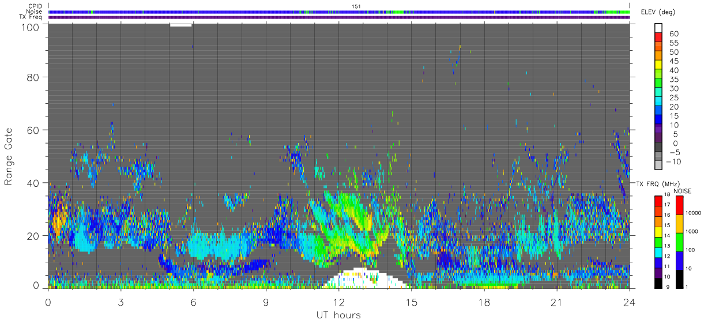Click the 100 tick label on NOISE legend
Viewport: 708px width, 327px height.
(x=690, y=251)
